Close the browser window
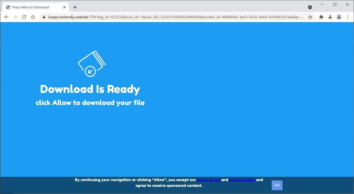Screen dimensions: 354x194 point(347,4)
